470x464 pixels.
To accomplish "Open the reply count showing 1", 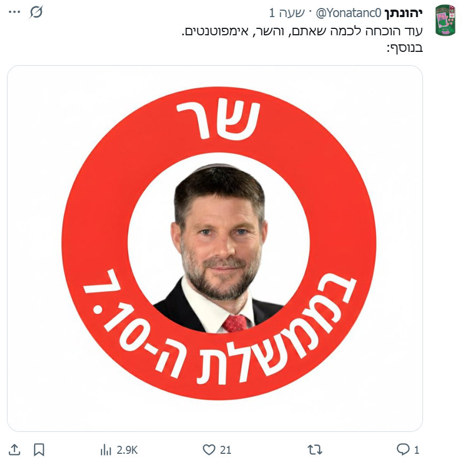I will coord(417,450).
